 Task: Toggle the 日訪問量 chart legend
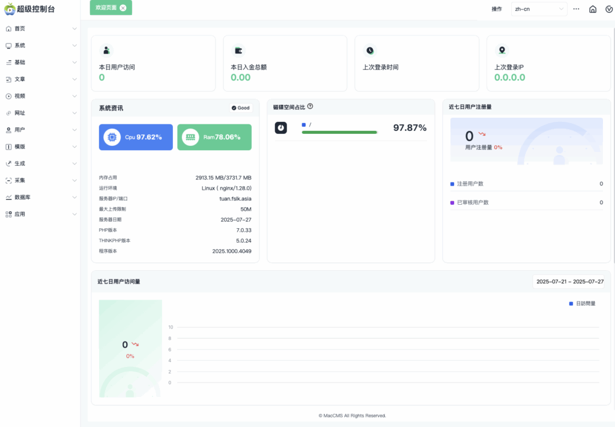point(582,304)
